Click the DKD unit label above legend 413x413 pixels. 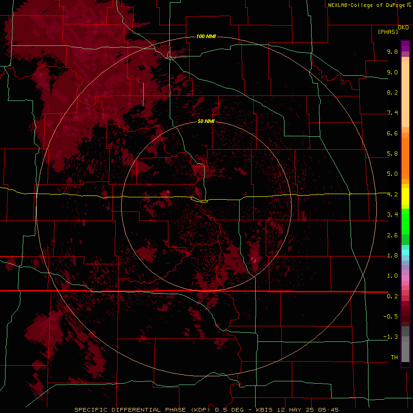tap(403, 28)
